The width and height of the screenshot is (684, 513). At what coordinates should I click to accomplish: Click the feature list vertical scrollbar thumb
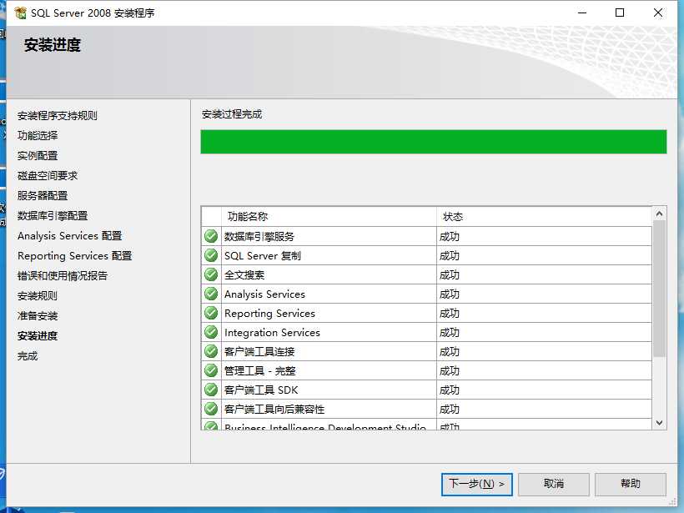(660, 289)
